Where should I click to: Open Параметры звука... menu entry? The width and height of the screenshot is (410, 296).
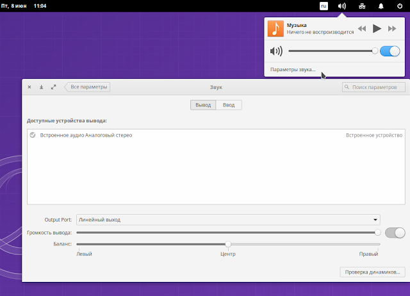(x=293, y=70)
